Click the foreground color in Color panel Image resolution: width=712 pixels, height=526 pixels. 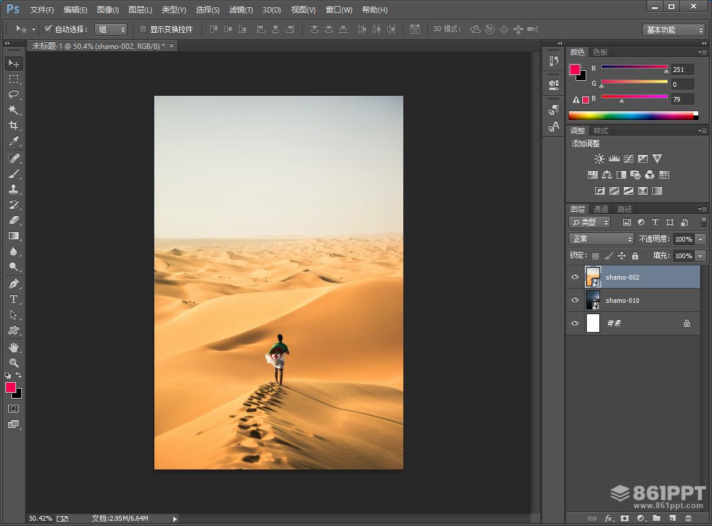point(575,70)
